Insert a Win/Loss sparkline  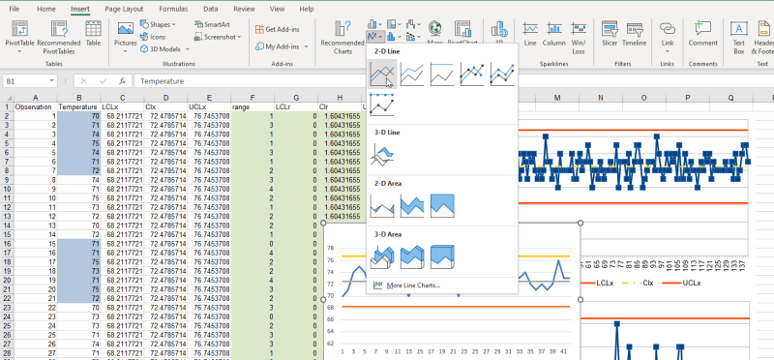click(x=579, y=37)
